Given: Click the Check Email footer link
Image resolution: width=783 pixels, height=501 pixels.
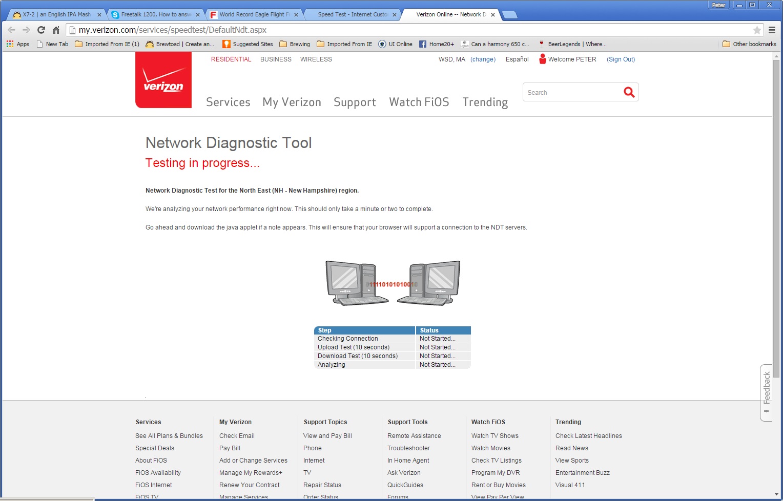Looking at the screenshot, I should pyautogui.click(x=237, y=436).
